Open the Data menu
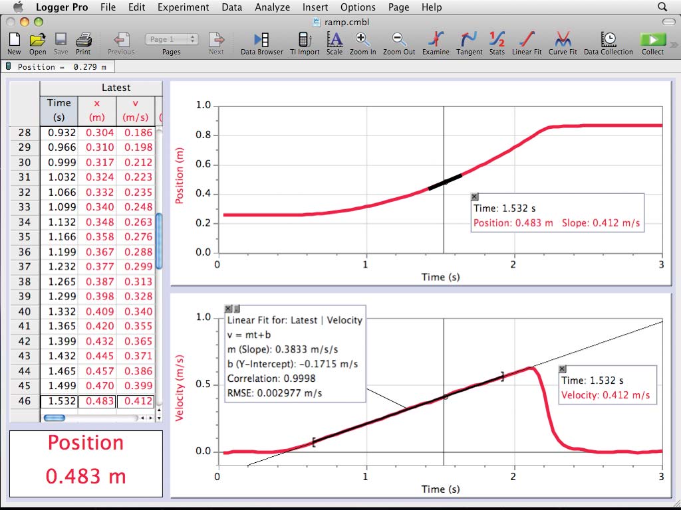 click(x=232, y=7)
